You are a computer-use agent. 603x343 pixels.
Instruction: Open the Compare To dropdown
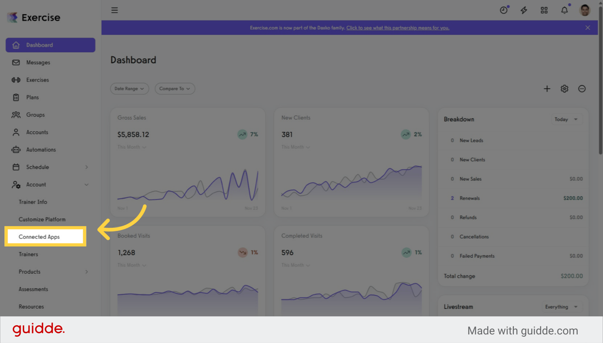[175, 88]
